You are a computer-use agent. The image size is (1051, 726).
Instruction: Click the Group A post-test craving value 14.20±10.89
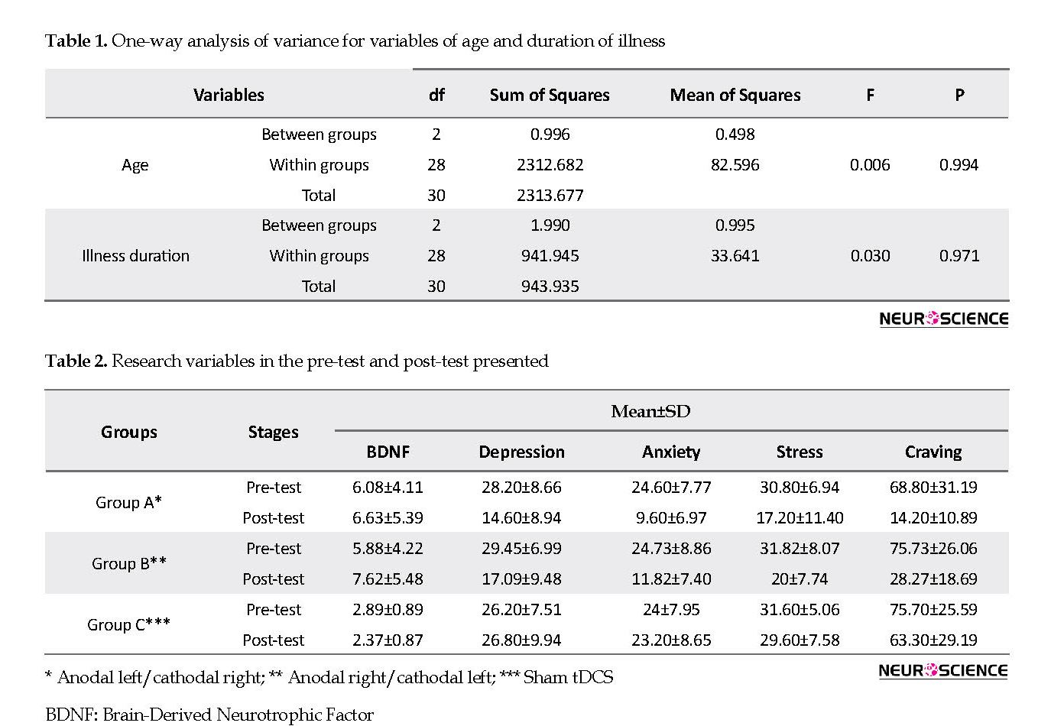click(933, 517)
